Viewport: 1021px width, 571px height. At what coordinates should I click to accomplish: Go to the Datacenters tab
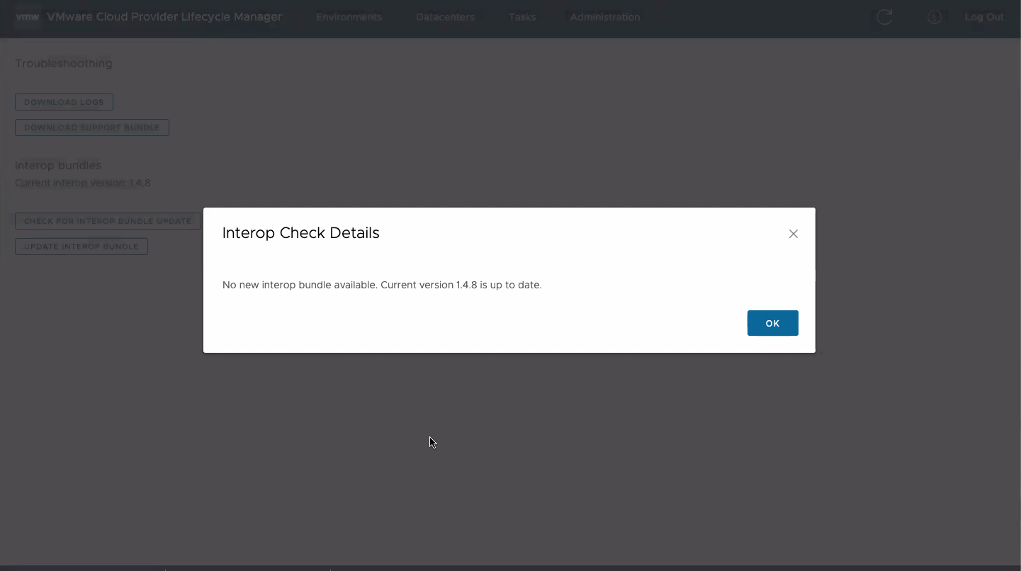[445, 17]
